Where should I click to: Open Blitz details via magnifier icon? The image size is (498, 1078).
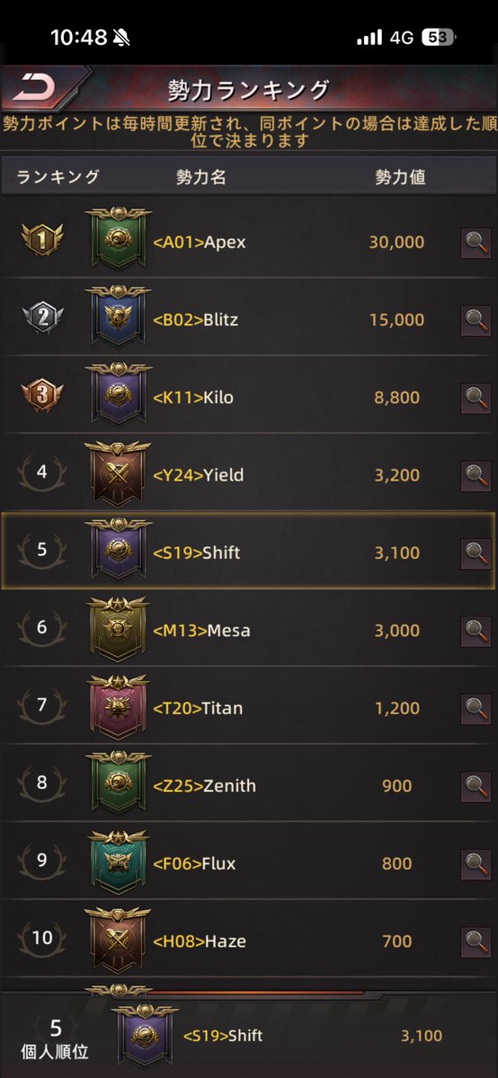pyautogui.click(x=476, y=320)
